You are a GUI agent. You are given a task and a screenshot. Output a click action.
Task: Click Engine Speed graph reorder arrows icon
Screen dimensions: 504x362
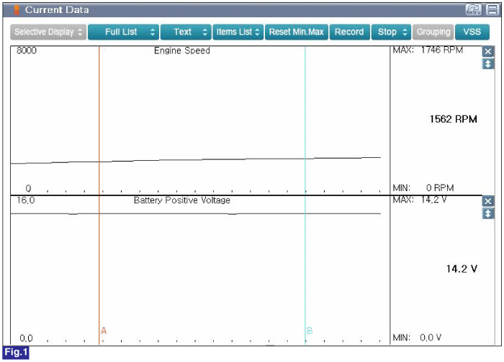click(x=488, y=63)
